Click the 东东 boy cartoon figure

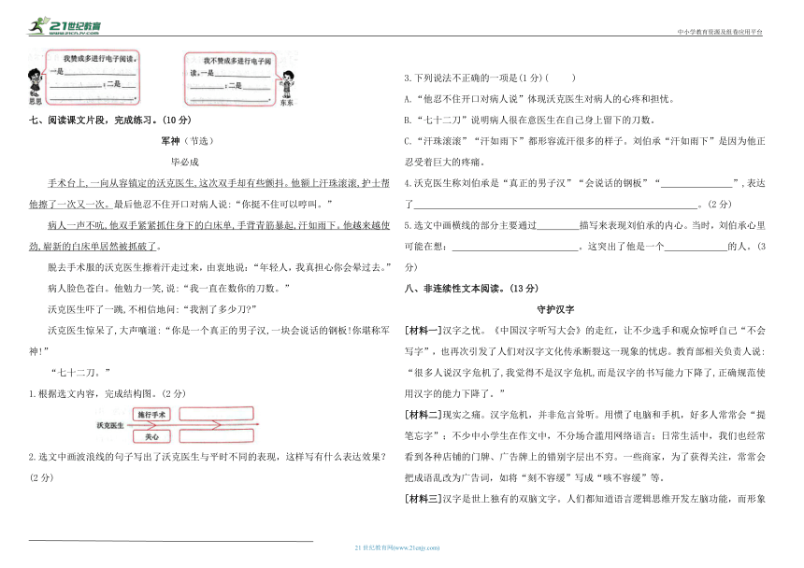[287, 85]
